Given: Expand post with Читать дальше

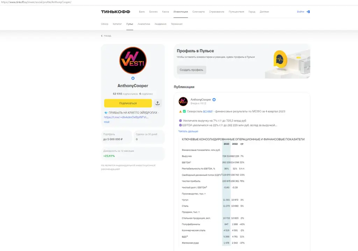Looking at the screenshot, I should [x=188, y=131].
